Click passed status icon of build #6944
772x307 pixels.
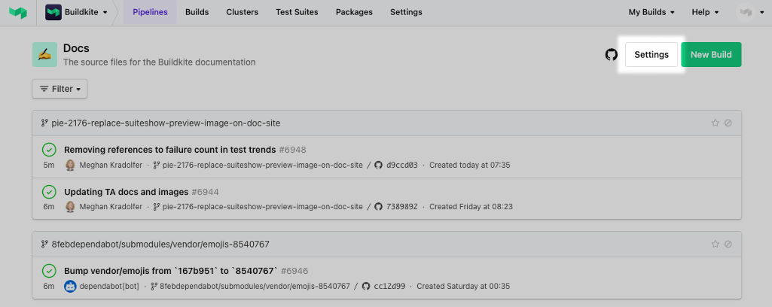point(49,191)
